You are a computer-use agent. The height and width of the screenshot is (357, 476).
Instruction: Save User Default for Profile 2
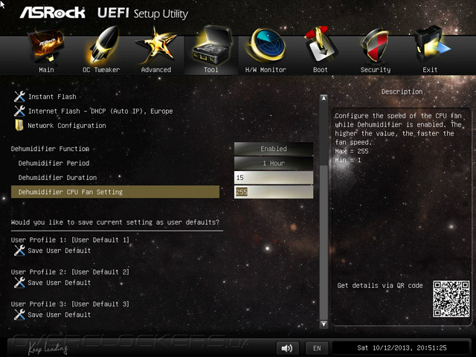59,283
